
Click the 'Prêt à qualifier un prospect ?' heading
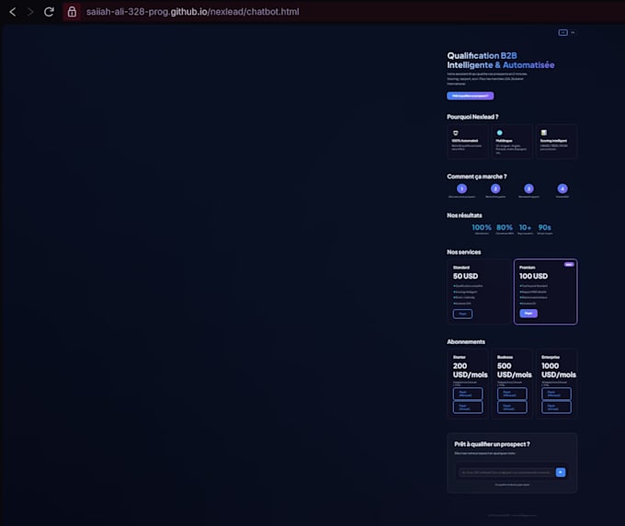pos(492,444)
